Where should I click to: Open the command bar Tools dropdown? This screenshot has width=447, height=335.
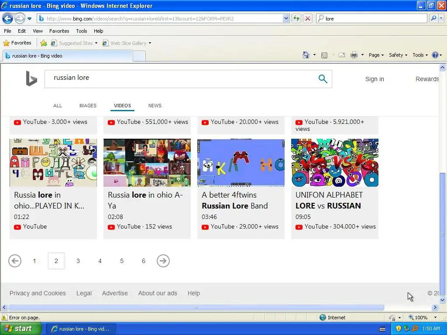[x=420, y=55]
